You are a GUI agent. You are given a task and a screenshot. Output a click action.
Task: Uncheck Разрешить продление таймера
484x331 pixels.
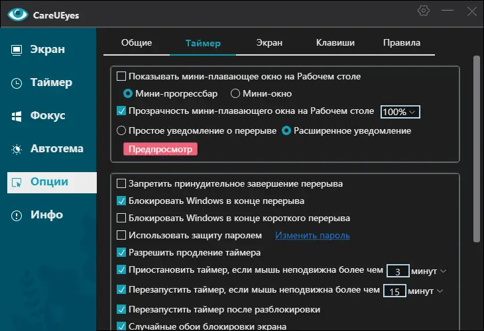tap(121, 253)
